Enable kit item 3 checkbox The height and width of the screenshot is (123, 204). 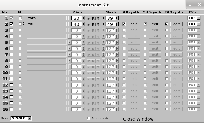click(x=12, y=30)
